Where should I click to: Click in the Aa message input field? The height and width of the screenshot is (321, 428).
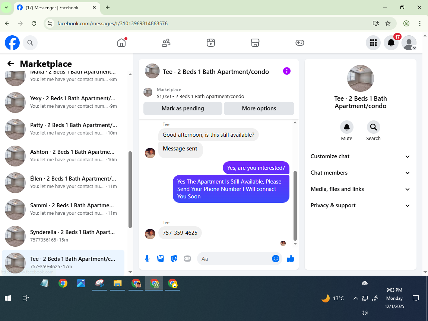235,259
